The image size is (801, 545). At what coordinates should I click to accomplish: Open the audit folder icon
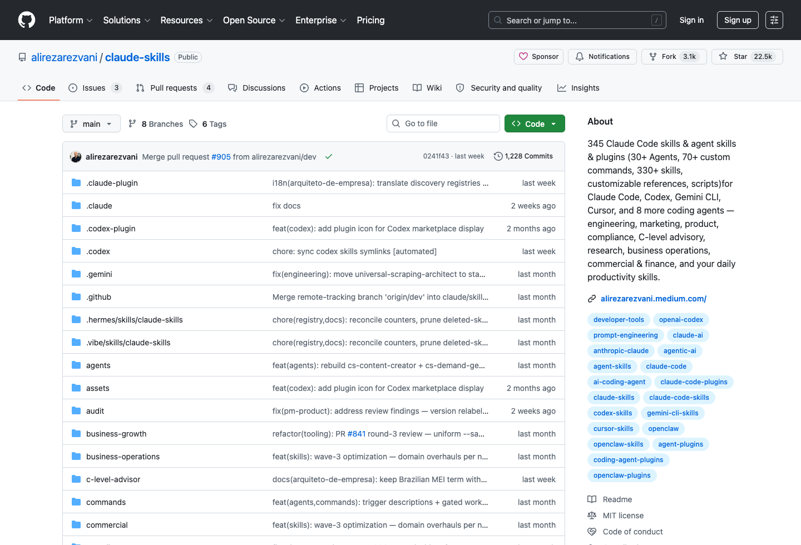tap(76, 410)
